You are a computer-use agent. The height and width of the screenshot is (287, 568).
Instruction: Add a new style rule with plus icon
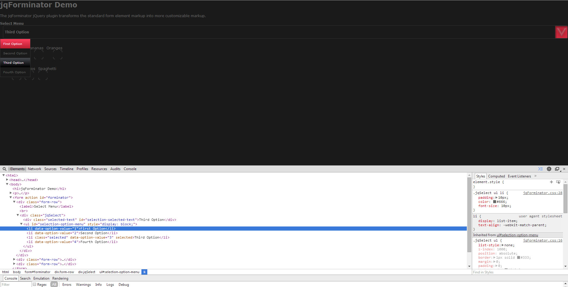tap(551, 182)
